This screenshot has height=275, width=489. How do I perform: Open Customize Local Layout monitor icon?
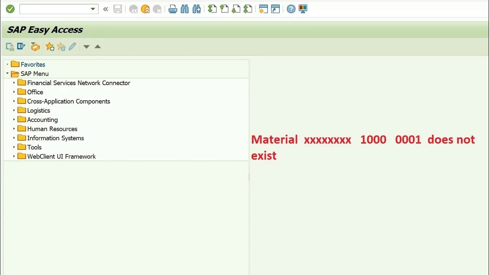[303, 9]
